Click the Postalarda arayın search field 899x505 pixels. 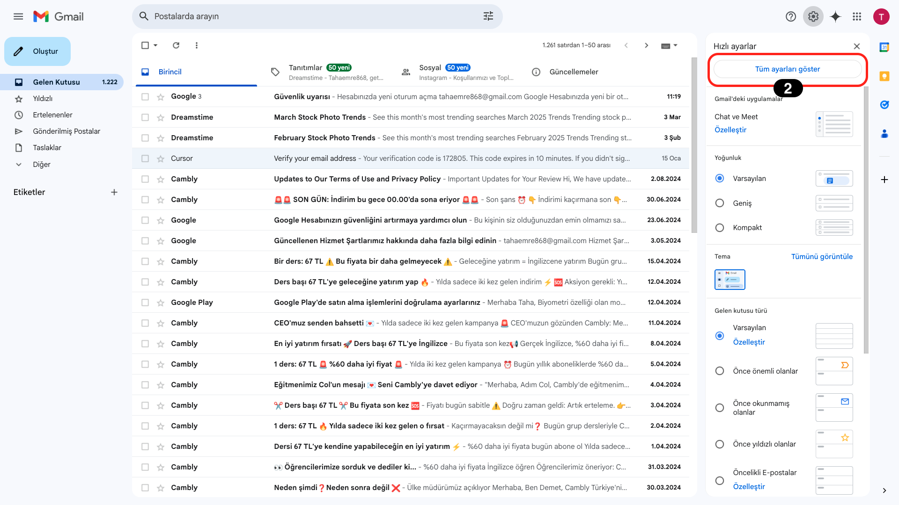tap(317, 16)
